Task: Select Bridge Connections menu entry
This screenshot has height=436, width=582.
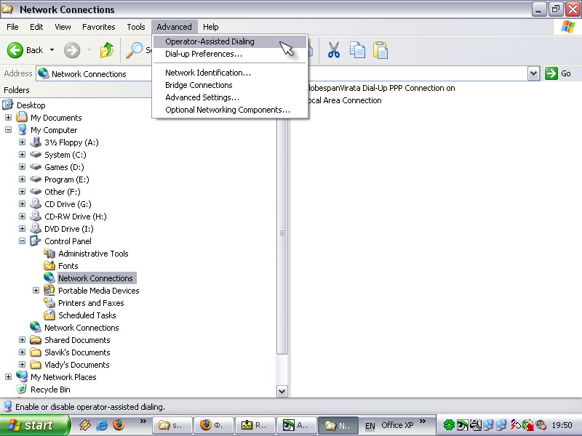Action: click(199, 85)
